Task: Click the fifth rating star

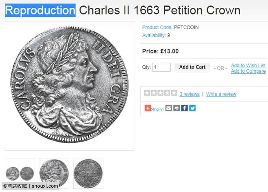Action: (x=174, y=93)
